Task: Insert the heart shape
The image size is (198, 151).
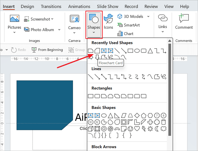Action: pos(137,129)
